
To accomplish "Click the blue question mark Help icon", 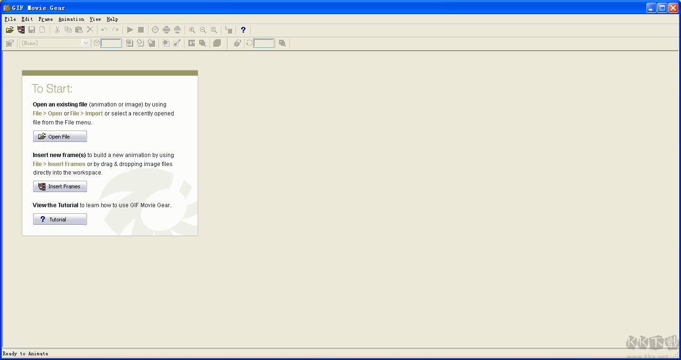I will (243, 30).
